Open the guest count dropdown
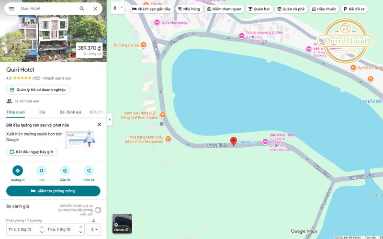 pos(93,229)
